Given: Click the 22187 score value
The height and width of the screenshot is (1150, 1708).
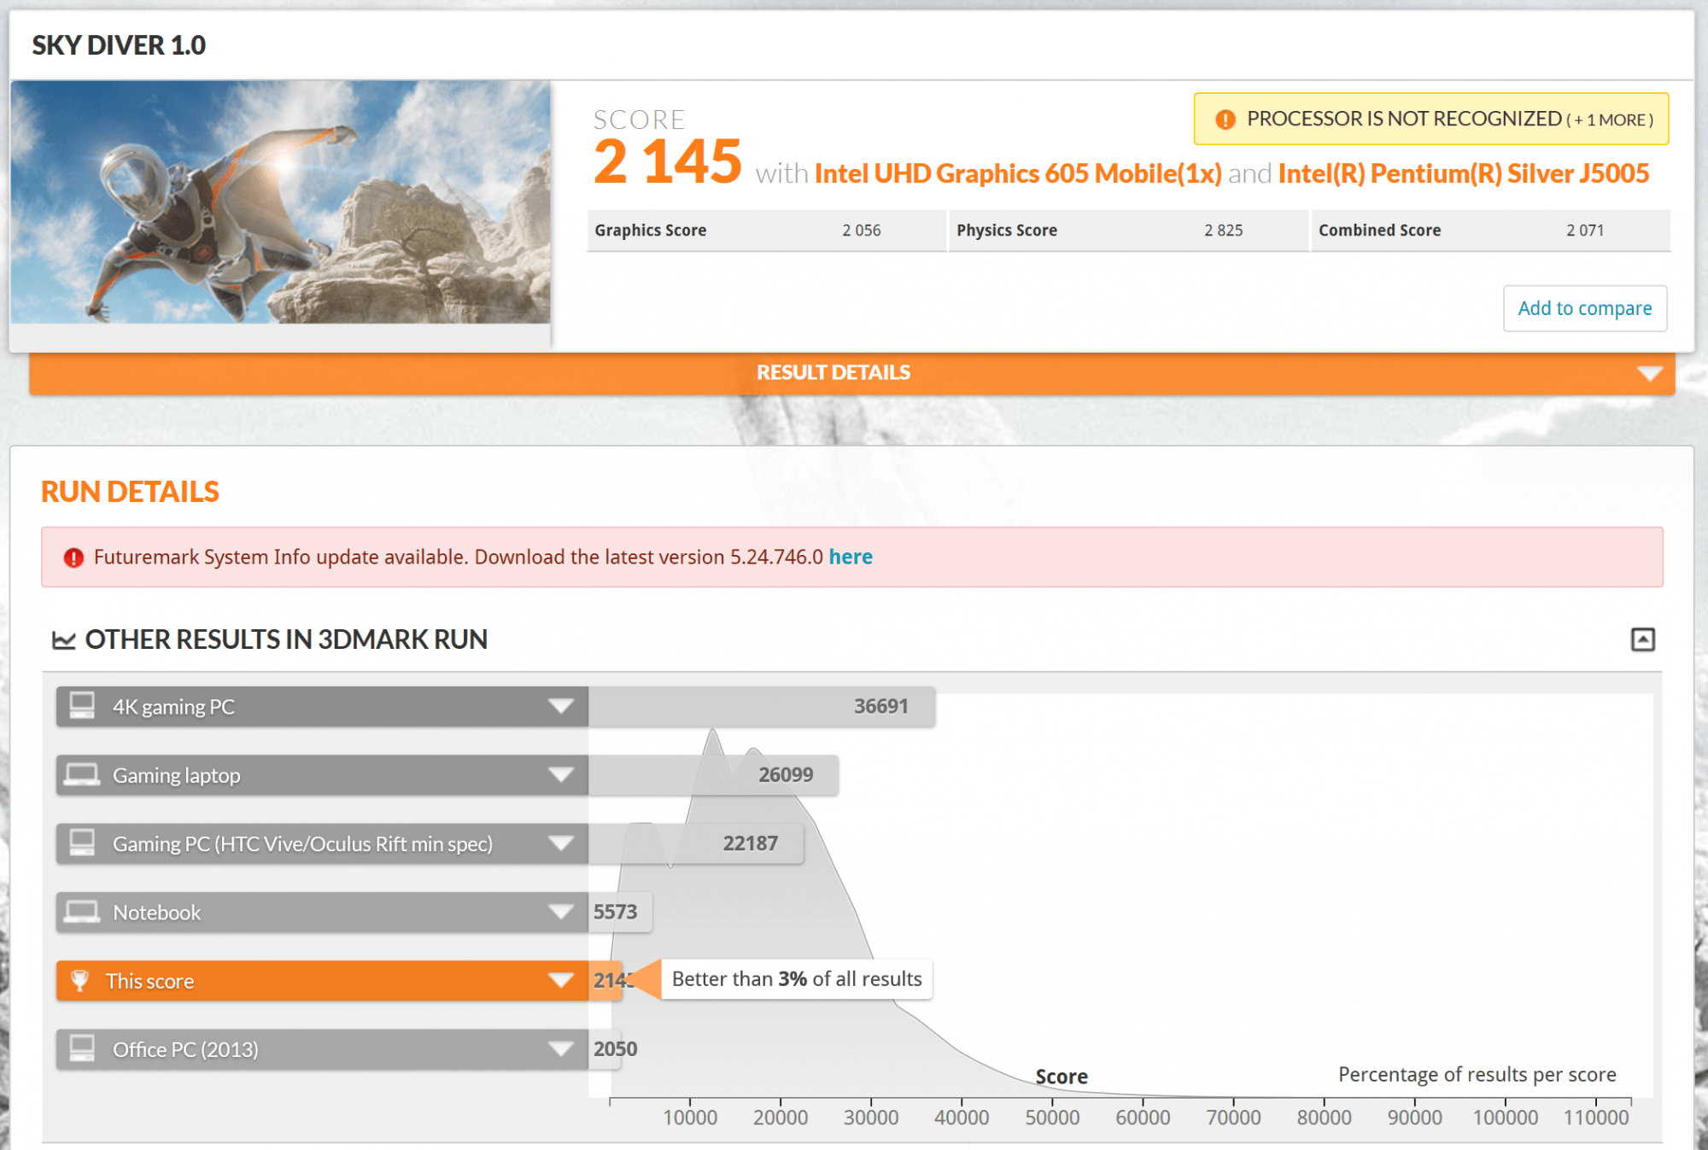Looking at the screenshot, I should (x=751, y=844).
